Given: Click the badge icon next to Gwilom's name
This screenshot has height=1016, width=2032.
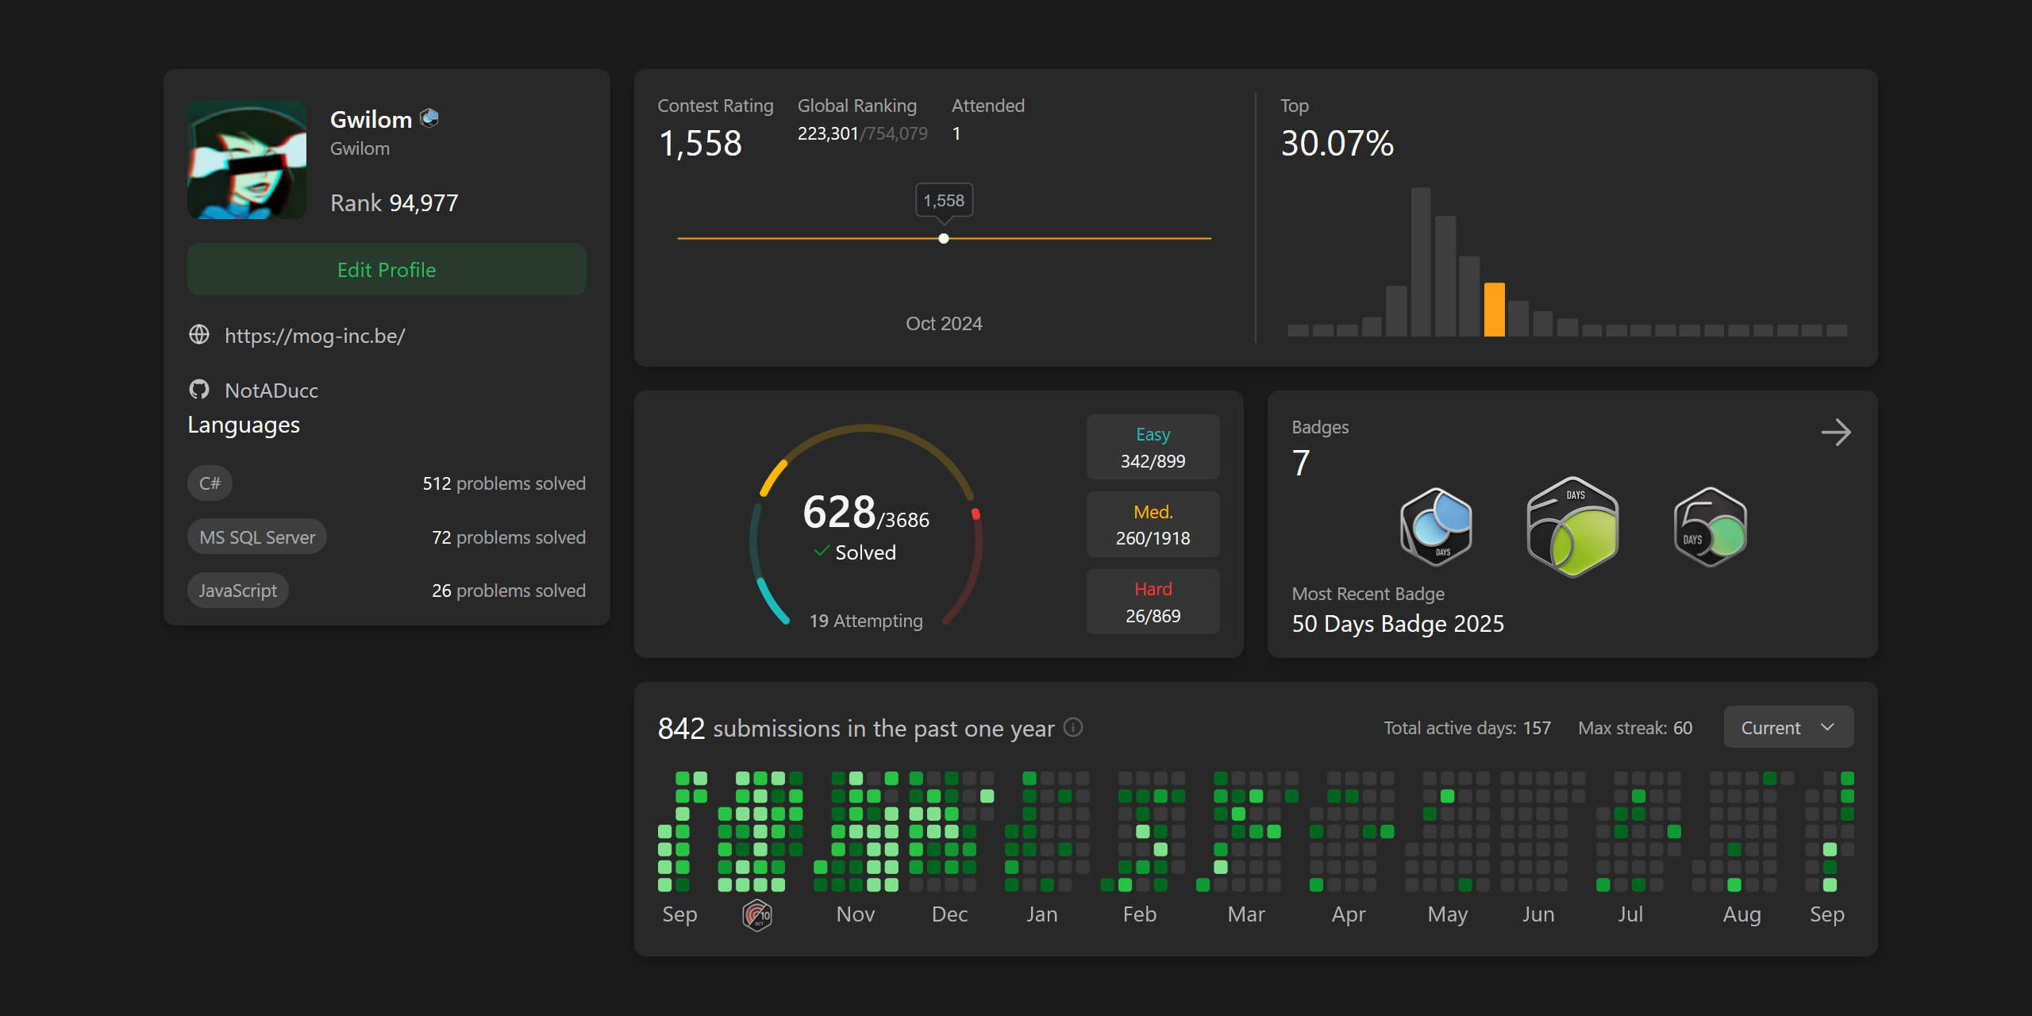Looking at the screenshot, I should (x=429, y=118).
